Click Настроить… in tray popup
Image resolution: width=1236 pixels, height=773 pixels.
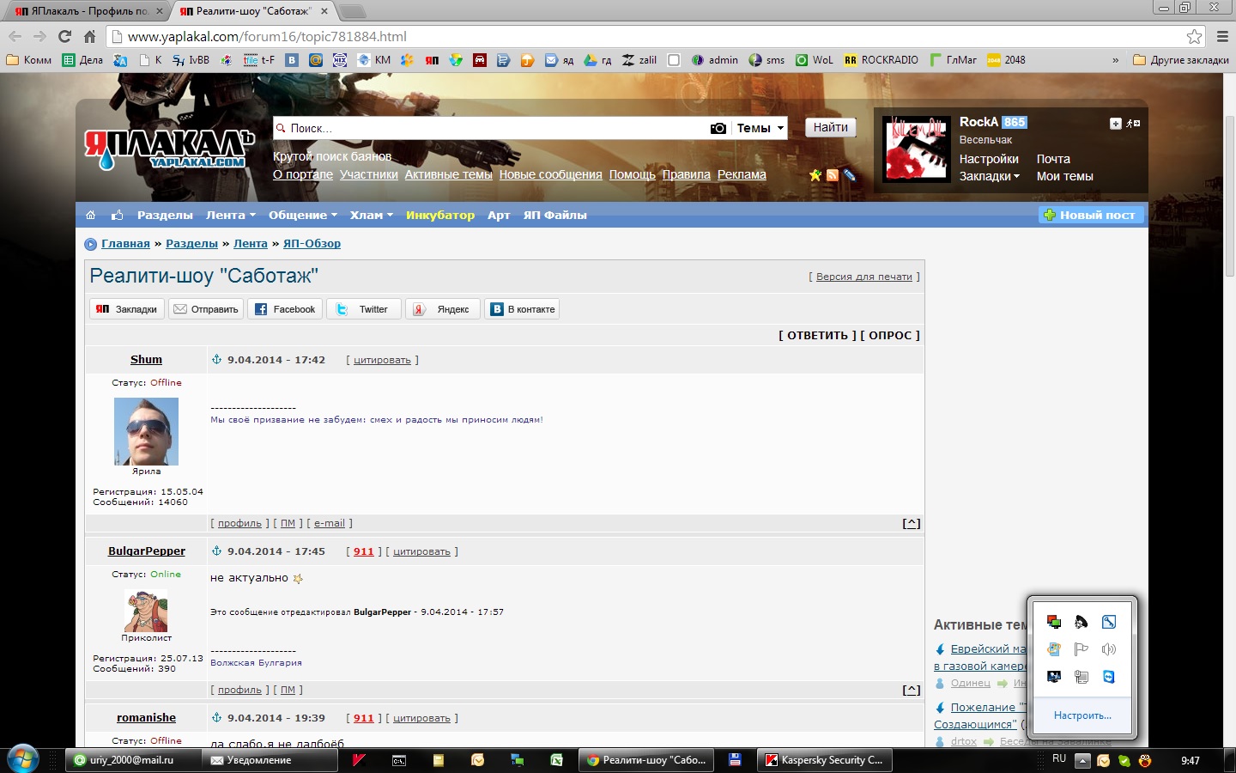click(x=1082, y=715)
